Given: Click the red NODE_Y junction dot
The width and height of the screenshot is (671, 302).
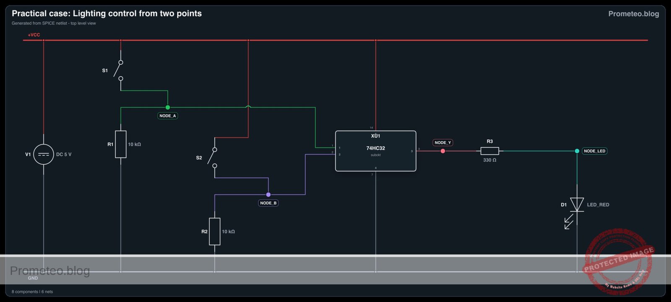Looking at the screenshot, I should click(443, 151).
